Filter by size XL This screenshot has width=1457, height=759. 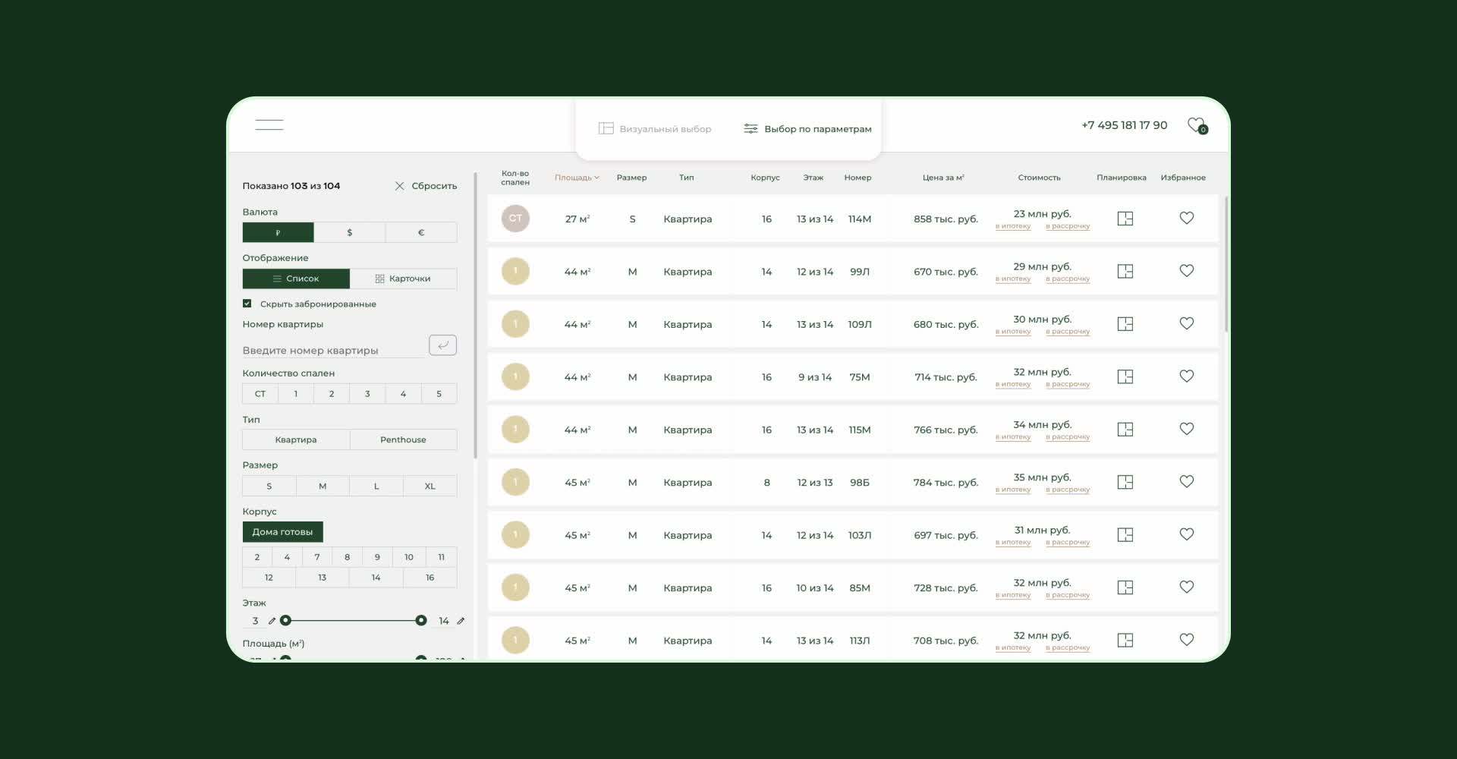point(430,486)
